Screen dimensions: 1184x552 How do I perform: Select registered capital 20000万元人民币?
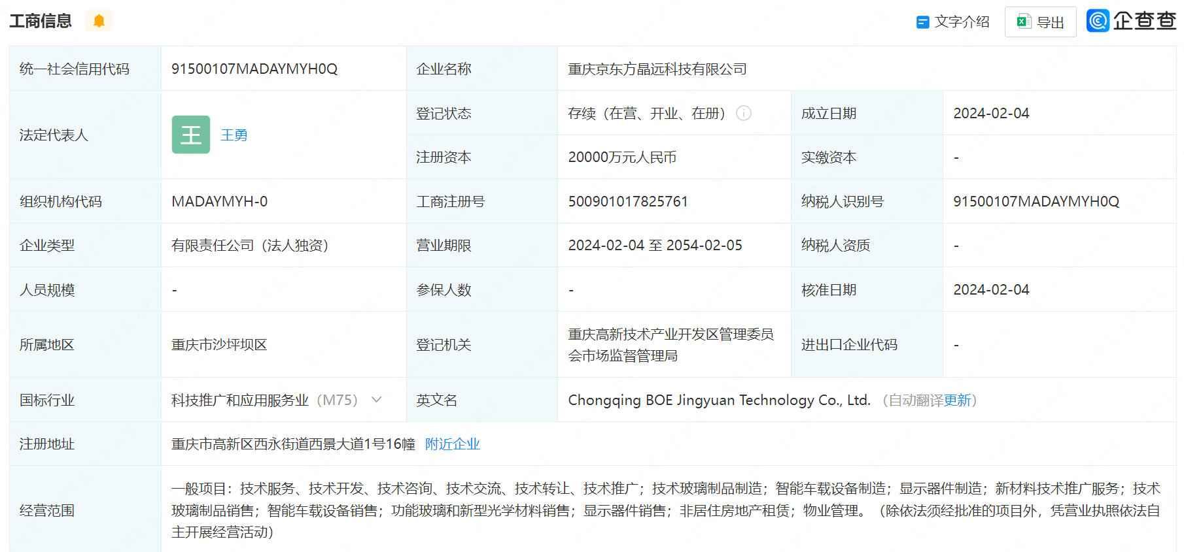pyautogui.click(x=622, y=157)
